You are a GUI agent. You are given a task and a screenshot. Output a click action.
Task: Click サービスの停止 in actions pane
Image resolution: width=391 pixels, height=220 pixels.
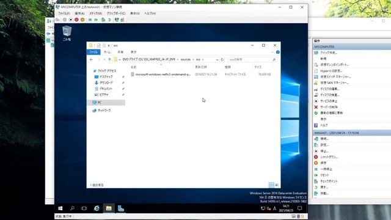(x=329, y=101)
